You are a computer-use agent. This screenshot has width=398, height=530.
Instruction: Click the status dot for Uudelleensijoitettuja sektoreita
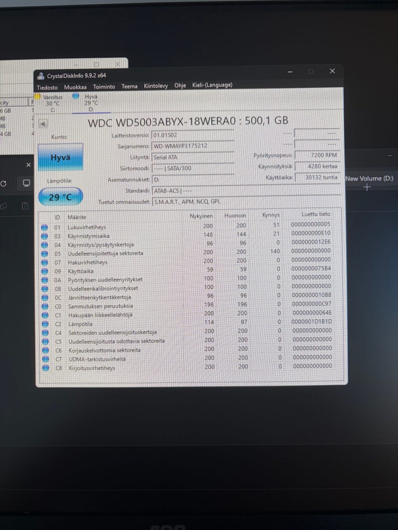point(45,253)
